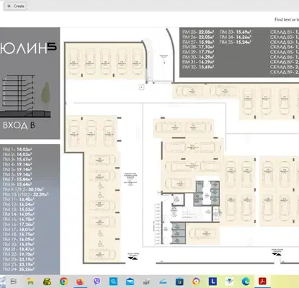Switch to Adobe Acrobat in the taskbar
299x288 pixels.
pos(262,282)
